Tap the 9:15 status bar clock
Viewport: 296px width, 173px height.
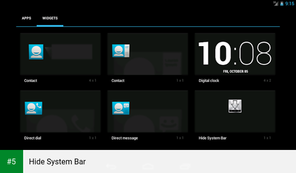click(290, 3)
